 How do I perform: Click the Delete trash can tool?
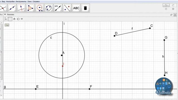[x=85, y=8]
